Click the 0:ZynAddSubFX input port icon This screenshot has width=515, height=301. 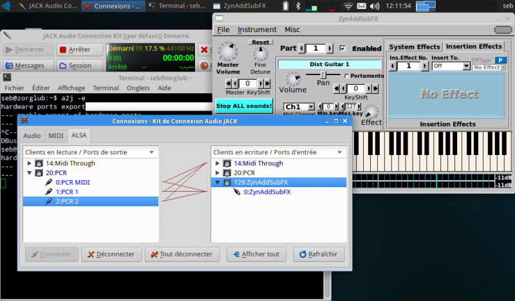[237, 192]
